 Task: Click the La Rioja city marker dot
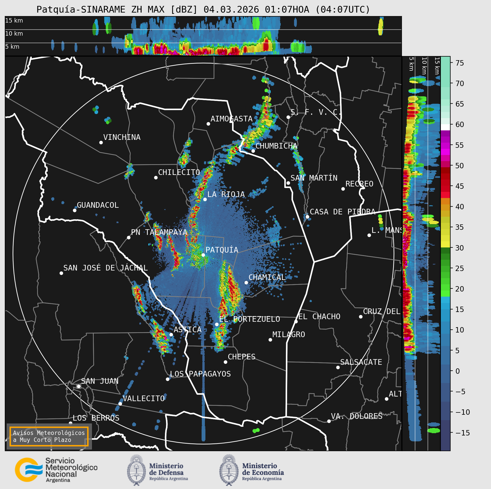pos(205,199)
